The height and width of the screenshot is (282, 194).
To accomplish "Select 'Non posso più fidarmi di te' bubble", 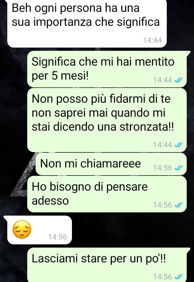I will (x=107, y=120).
